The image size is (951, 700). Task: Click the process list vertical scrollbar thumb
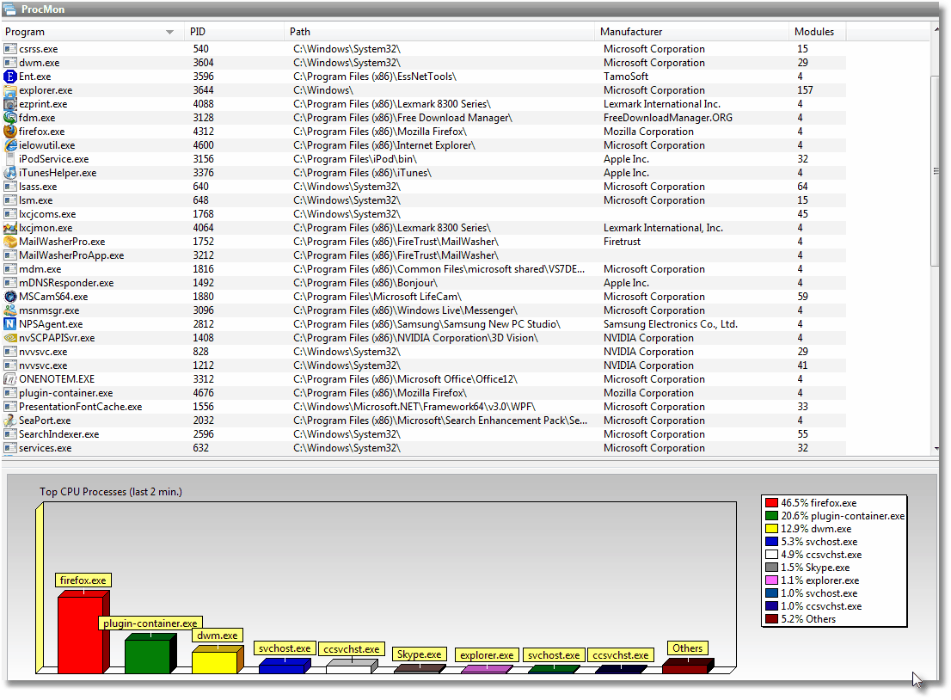pos(935,172)
